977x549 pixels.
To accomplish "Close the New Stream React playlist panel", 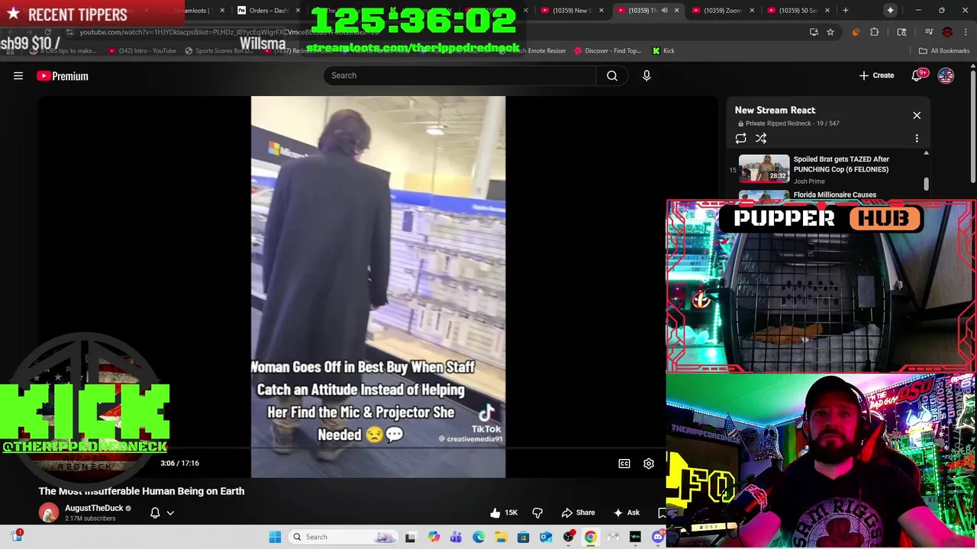I will (917, 115).
